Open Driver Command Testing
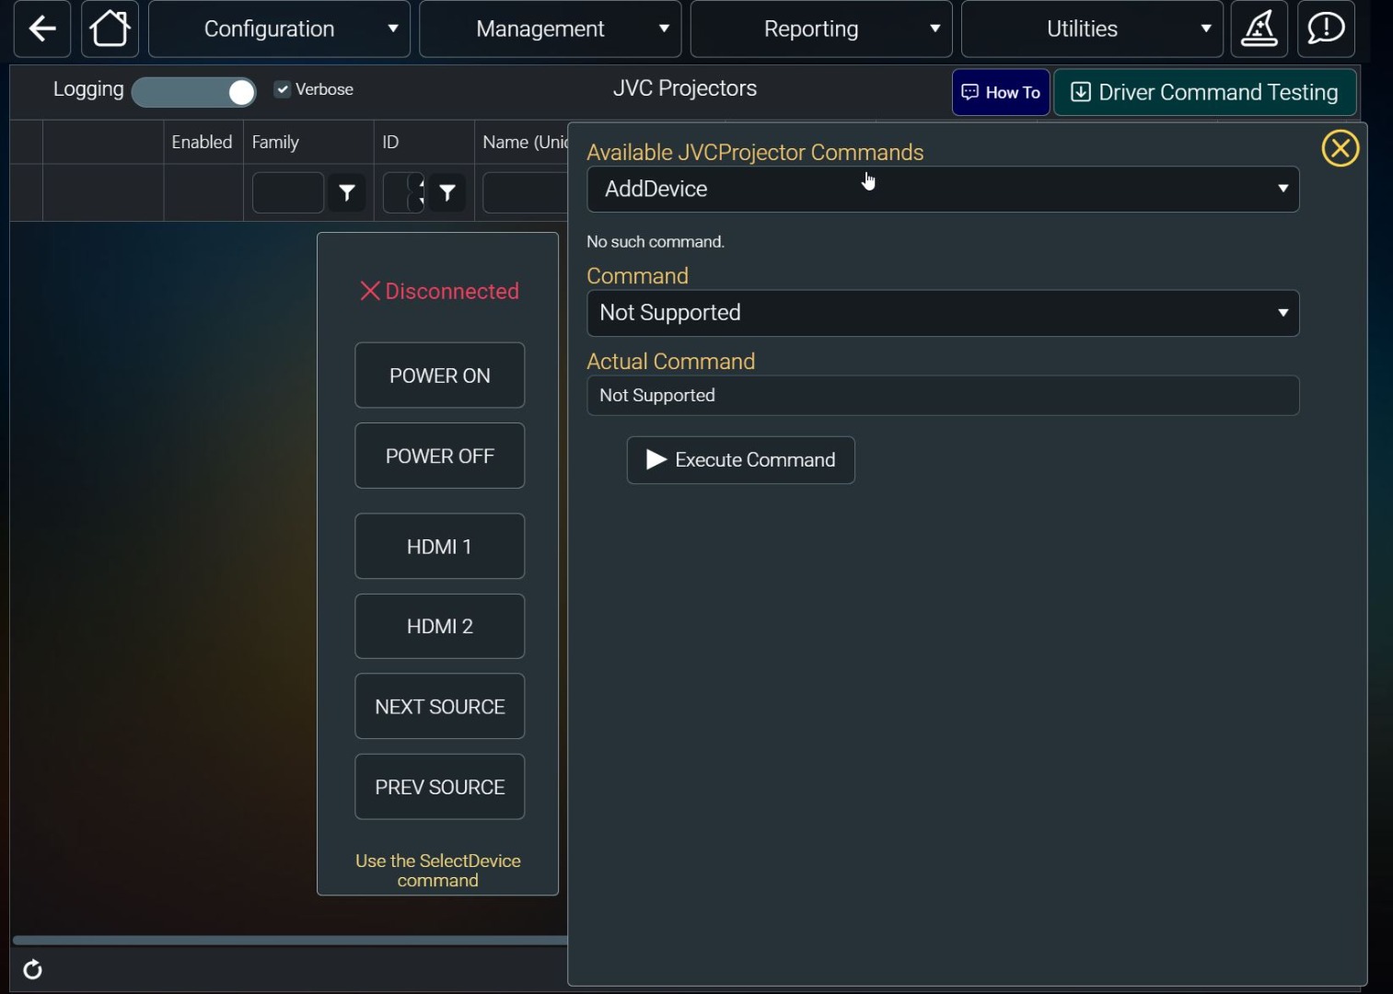 click(x=1205, y=92)
